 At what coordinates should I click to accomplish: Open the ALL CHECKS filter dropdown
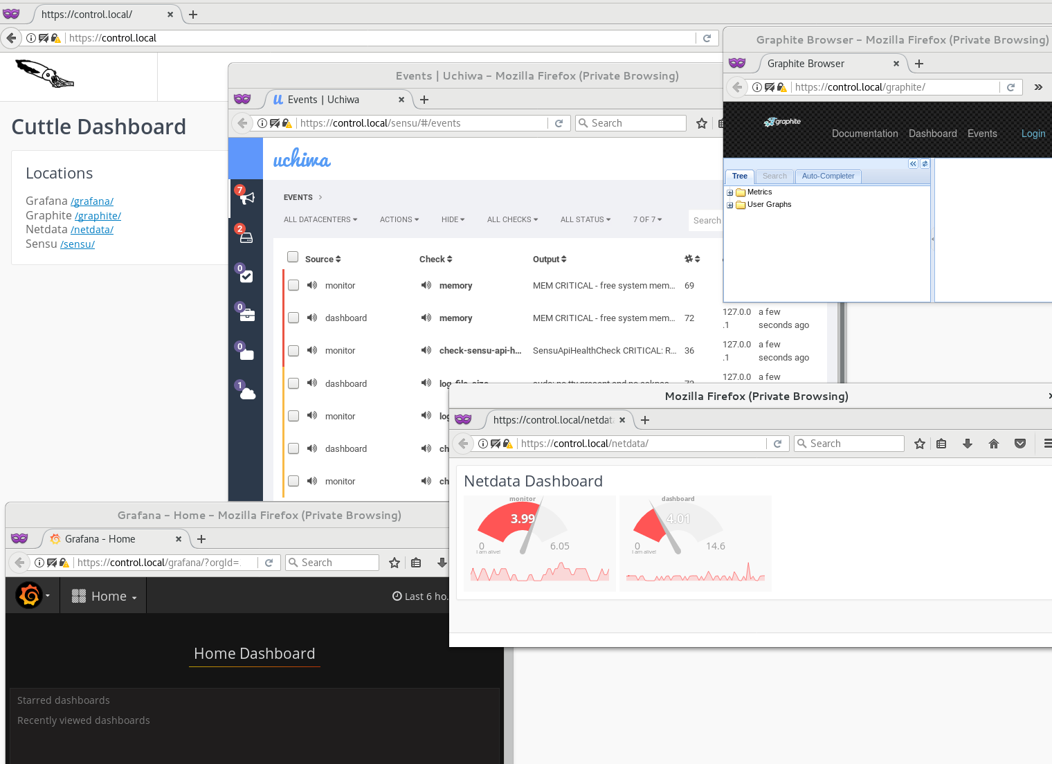(512, 219)
